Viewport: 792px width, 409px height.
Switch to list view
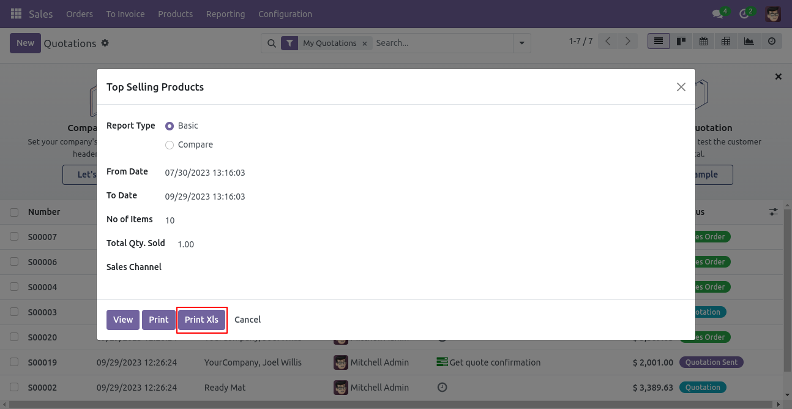click(659, 41)
